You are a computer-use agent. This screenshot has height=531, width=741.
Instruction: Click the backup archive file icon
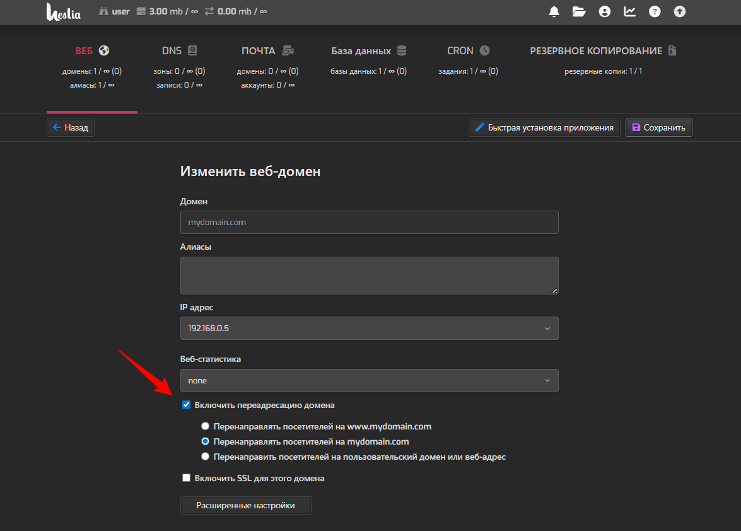(x=672, y=50)
